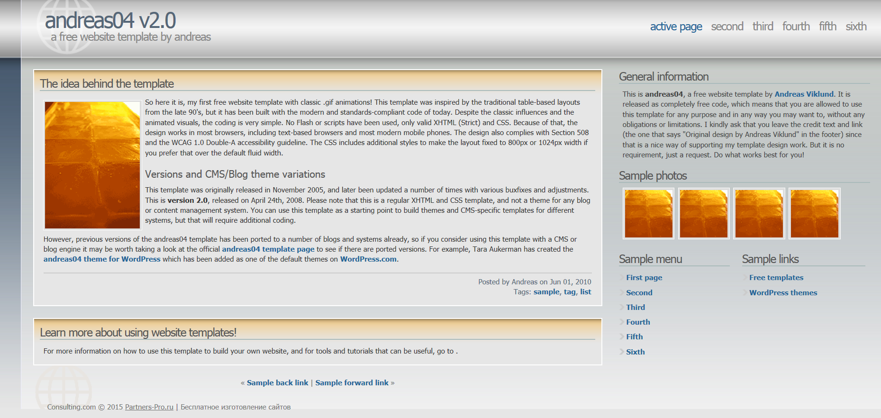The height and width of the screenshot is (418, 881).
Task: Select the 'tag' post tag link
Action: pyautogui.click(x=570, y=292)
